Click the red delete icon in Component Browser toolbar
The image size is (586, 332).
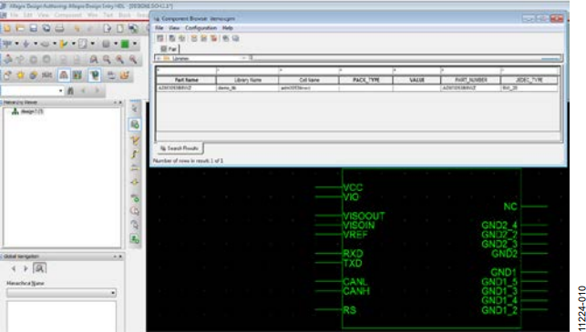[x=213, y=38]
